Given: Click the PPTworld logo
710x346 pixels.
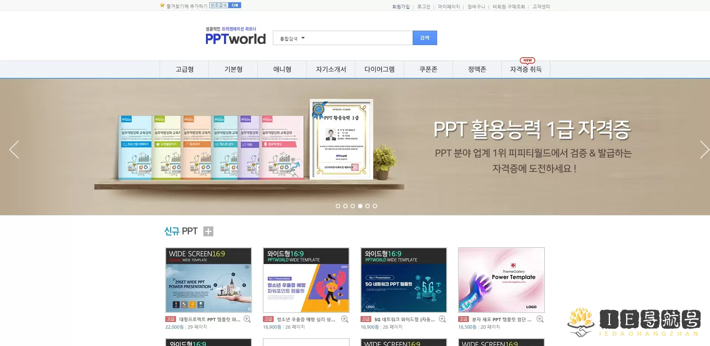Looking at the screenshot, I should click(x=236, y=36).
